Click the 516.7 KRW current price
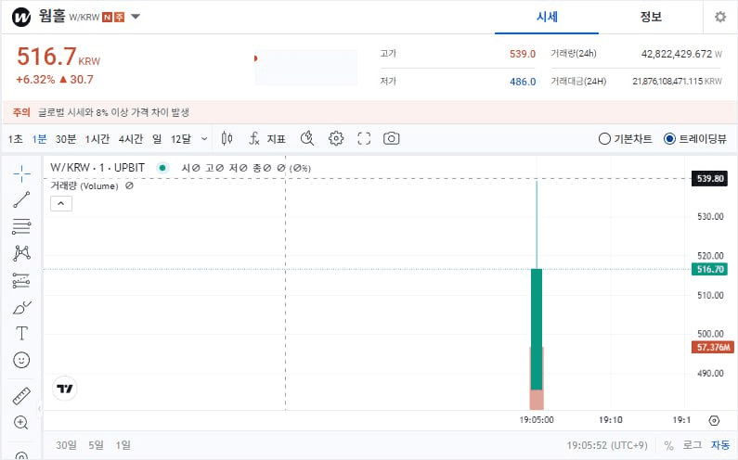Screen dimensions: 738x460 tap(58, 57)
